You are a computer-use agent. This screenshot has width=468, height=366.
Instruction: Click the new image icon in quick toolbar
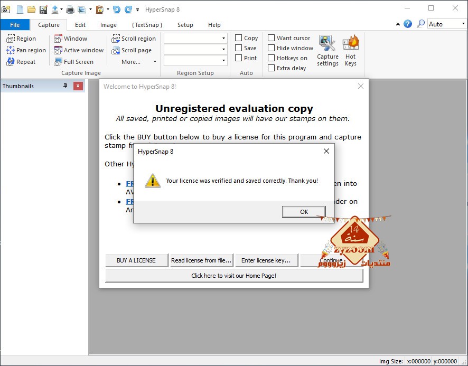[20, 10]
